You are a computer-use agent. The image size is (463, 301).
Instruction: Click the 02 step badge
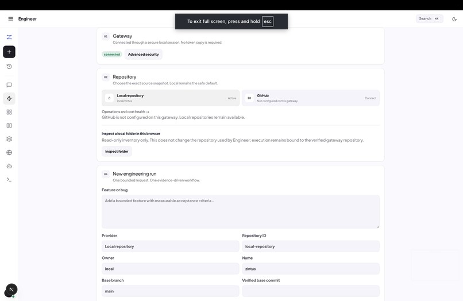pyautogui.click(x=106, y=77)
